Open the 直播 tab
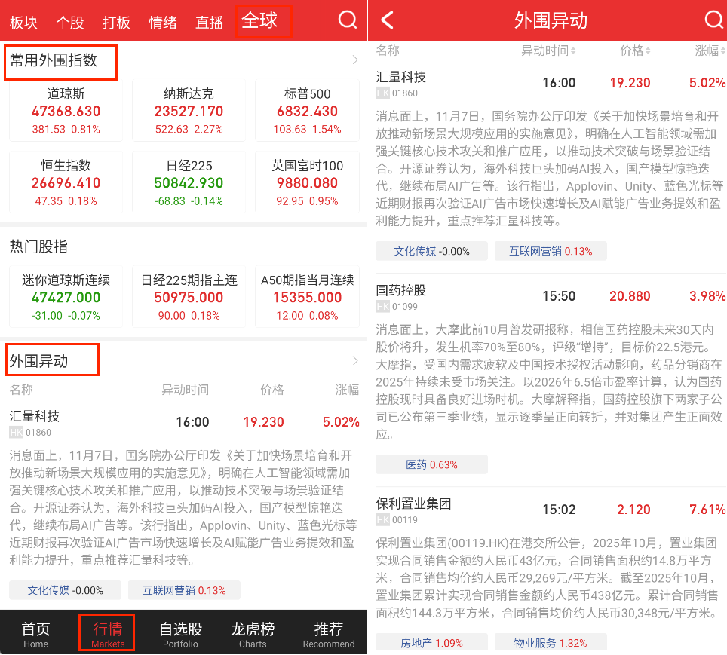 point(210,22)
